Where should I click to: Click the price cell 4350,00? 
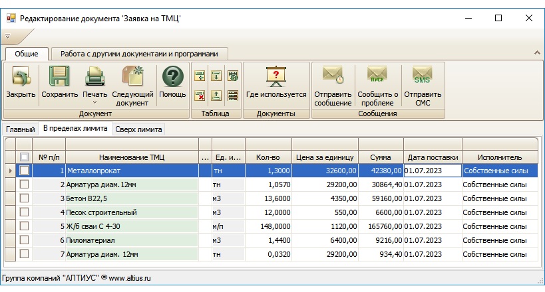pyautogui.click(x=325, y=198)
